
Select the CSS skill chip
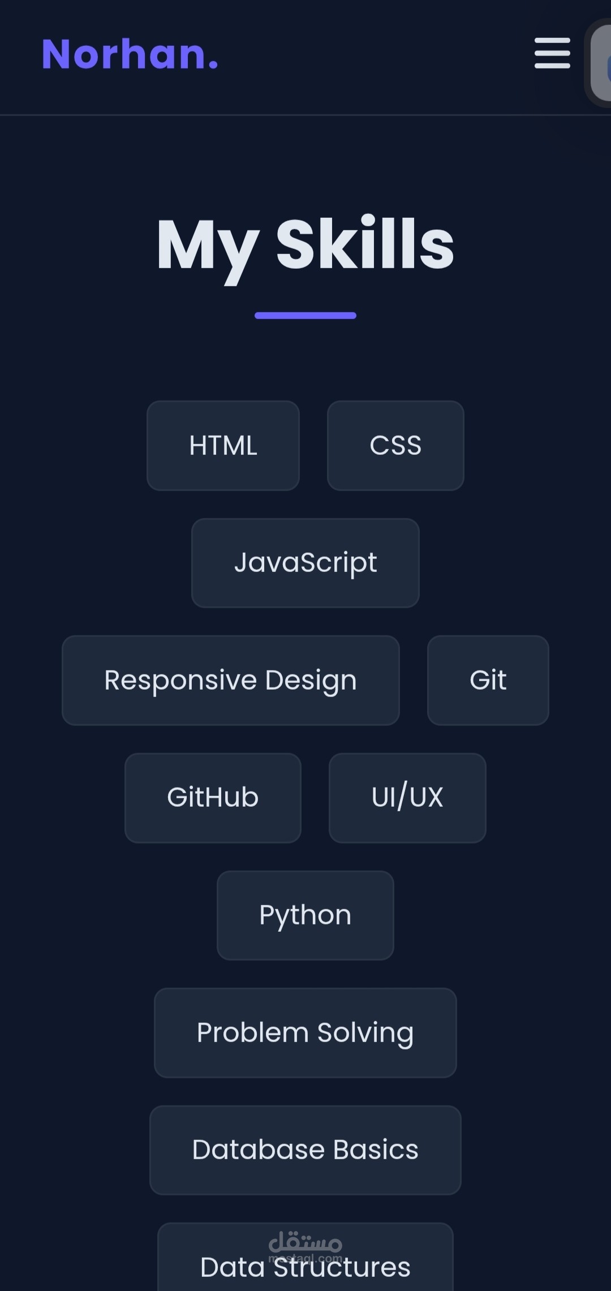(x=395, y=446)
